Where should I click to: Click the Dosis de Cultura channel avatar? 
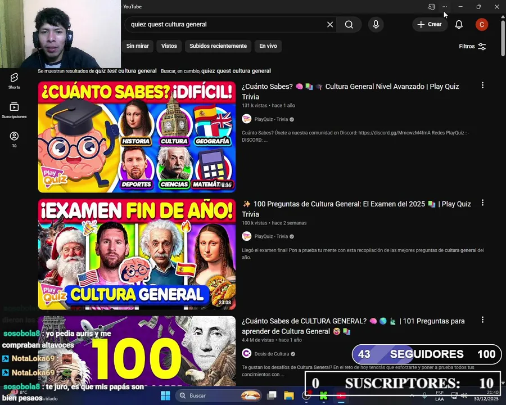pyautogui.click(x=247, y=354)
